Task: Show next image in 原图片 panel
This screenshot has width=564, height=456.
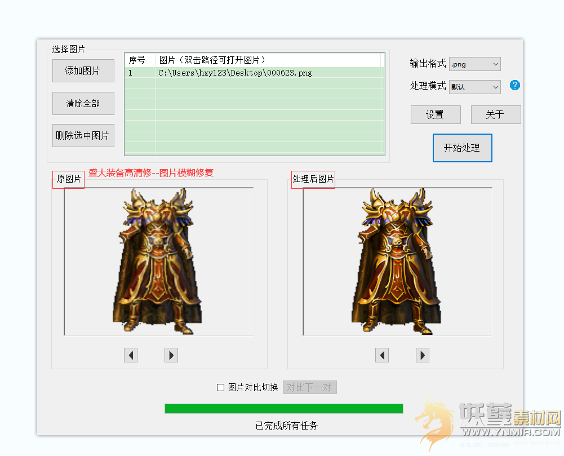Action: [x=171, y=355]
